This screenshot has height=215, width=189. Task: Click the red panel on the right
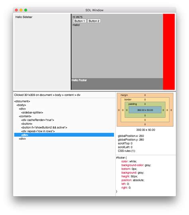point(169,52)
